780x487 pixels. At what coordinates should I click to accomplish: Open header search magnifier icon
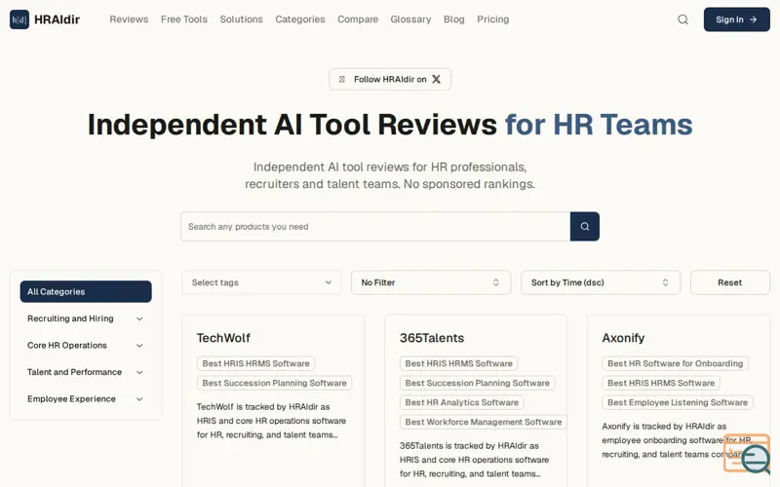(683, 19)
